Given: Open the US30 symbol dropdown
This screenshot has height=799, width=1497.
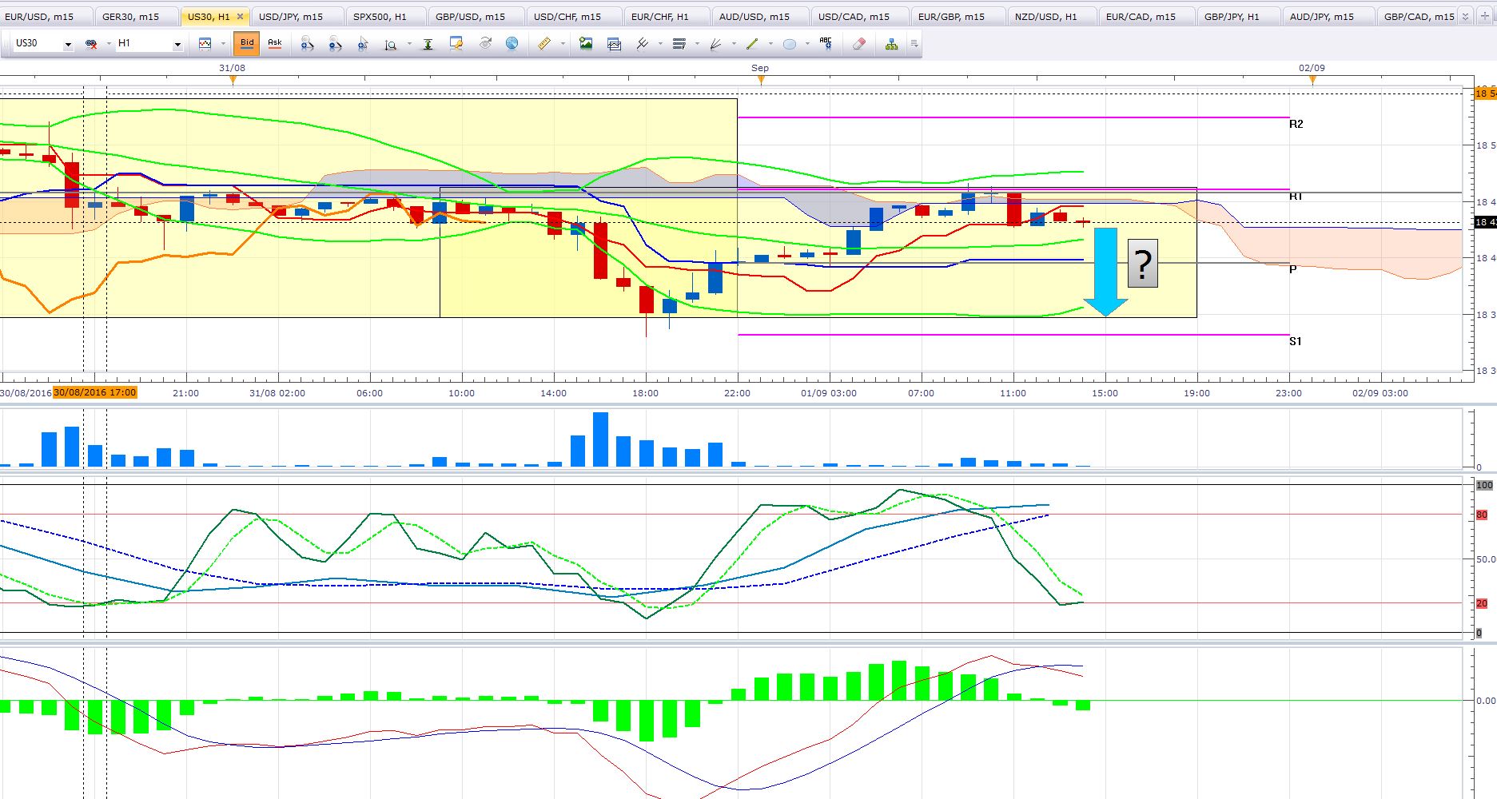Looking at the screenshot, I should 68,45.
